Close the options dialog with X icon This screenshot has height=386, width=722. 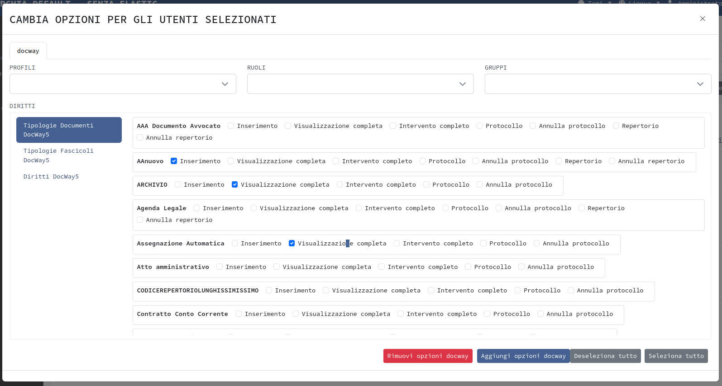703,19
